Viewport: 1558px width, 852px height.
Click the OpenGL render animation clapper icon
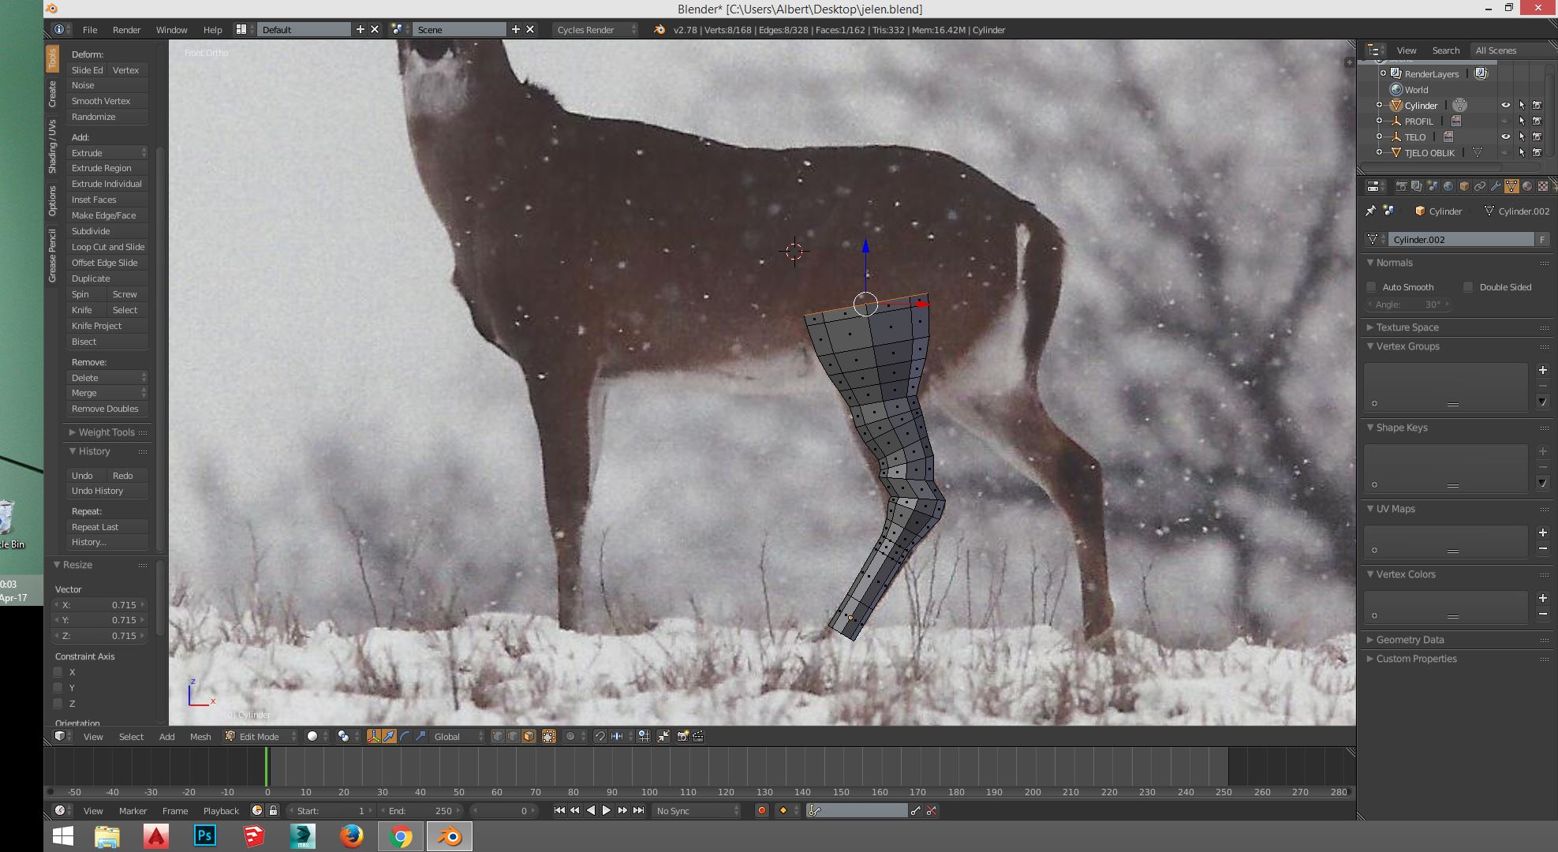pyautogui.click(x=697, y=736)
